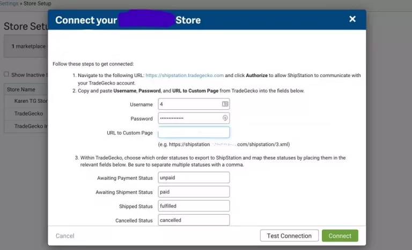412x250 pixels.
Task: Select the Karen TG Store row
Action: pyautogui.click(x=26, y=101)
